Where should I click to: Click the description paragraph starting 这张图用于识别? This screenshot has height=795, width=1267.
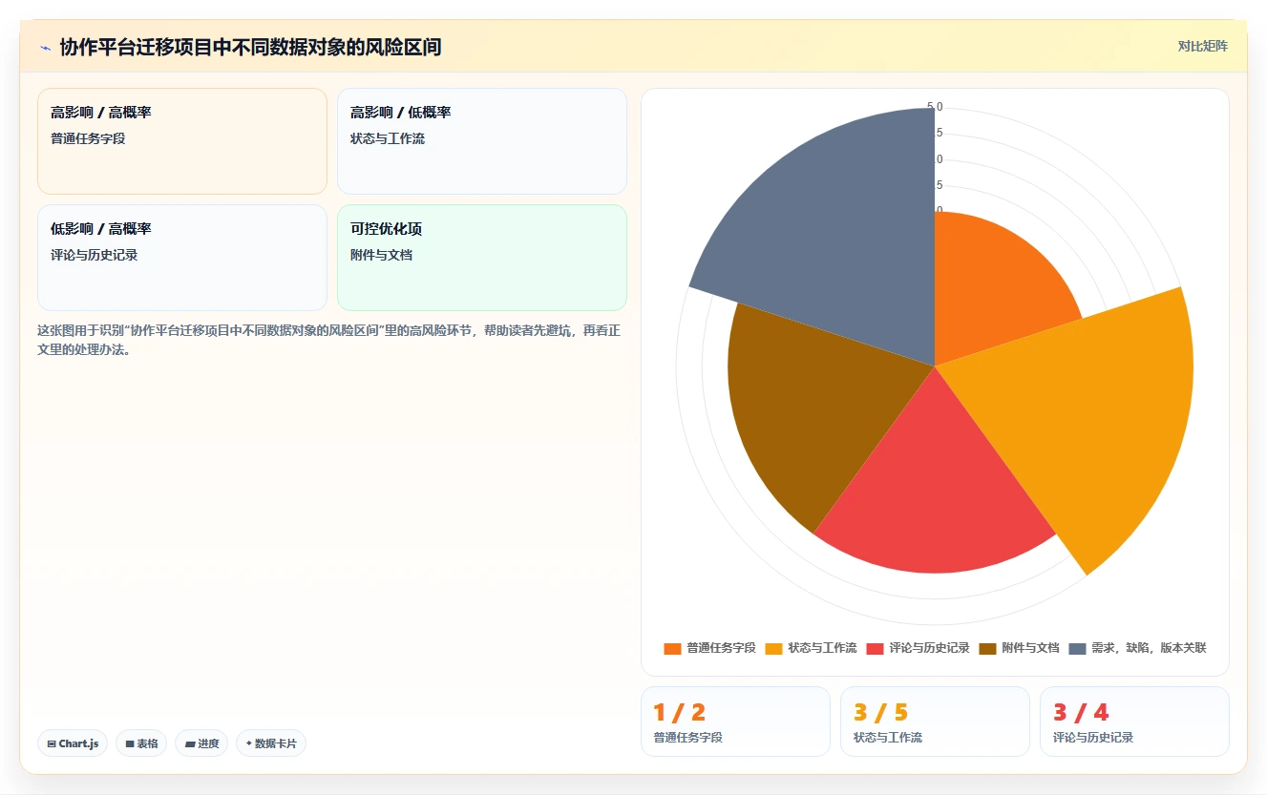(x=329, y=340)
